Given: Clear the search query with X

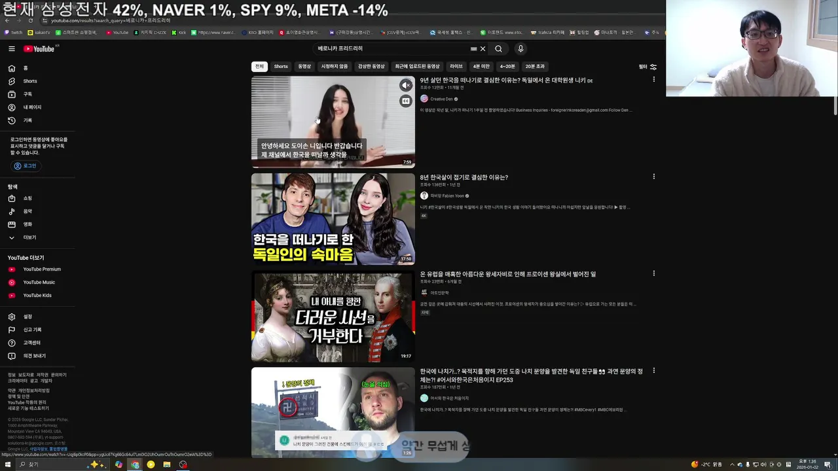Looking at the screenshot, I should point(483,48).
